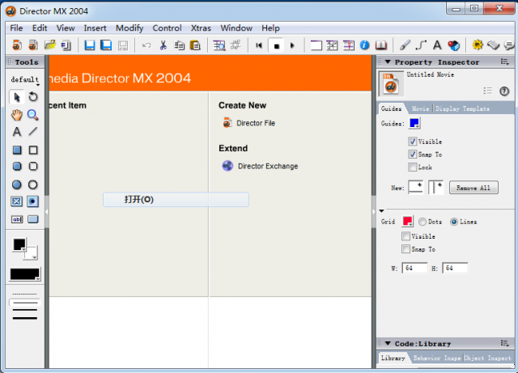This screenshot has height=373, width=518.
Task: Open the red Grid color swatch
Action: point(408,222)
